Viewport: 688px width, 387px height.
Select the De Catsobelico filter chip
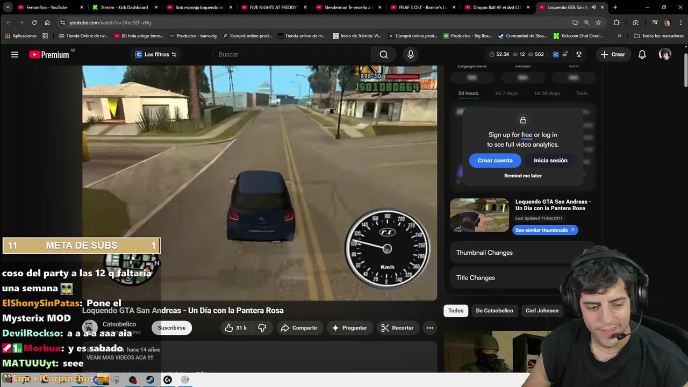pos(494,311)
